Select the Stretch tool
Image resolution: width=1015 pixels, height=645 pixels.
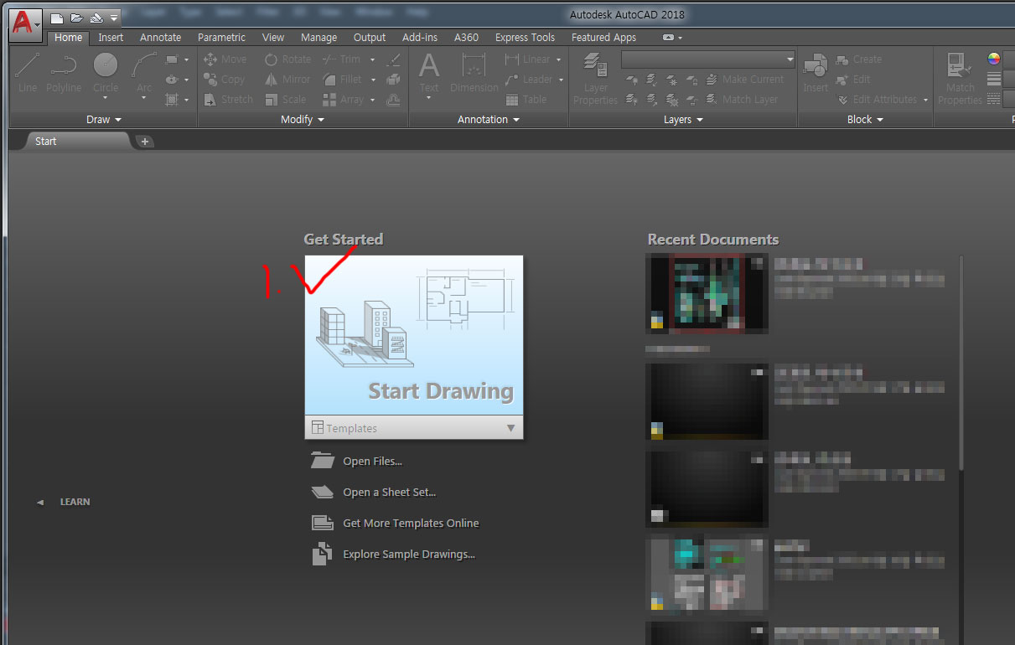(228, 100)
